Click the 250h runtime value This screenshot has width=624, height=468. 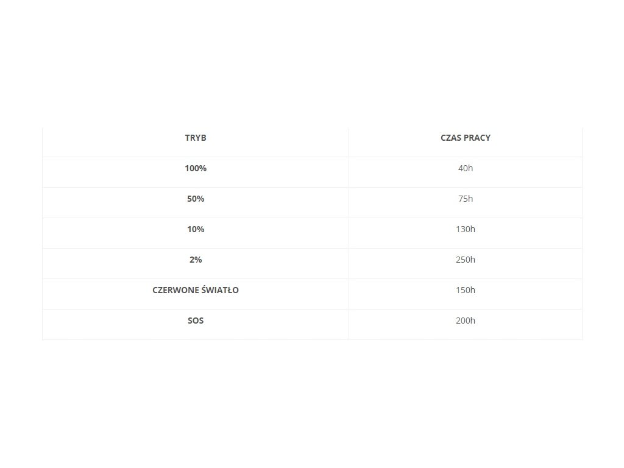[465, 260]
